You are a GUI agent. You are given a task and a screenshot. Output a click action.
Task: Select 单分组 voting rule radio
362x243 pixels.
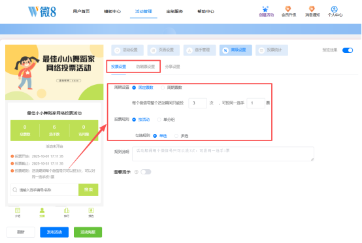(159, 120)
